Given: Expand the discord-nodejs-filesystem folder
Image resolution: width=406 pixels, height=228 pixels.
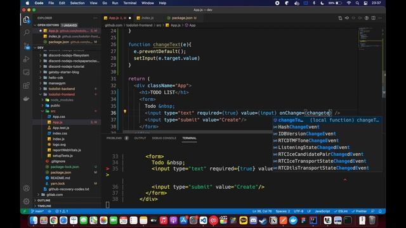Looking at the screenshot, I should tap(69, 55).
